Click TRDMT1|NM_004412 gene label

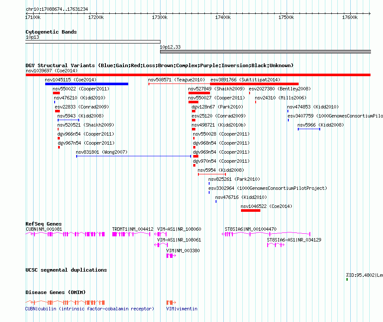[x=133, y=229]
